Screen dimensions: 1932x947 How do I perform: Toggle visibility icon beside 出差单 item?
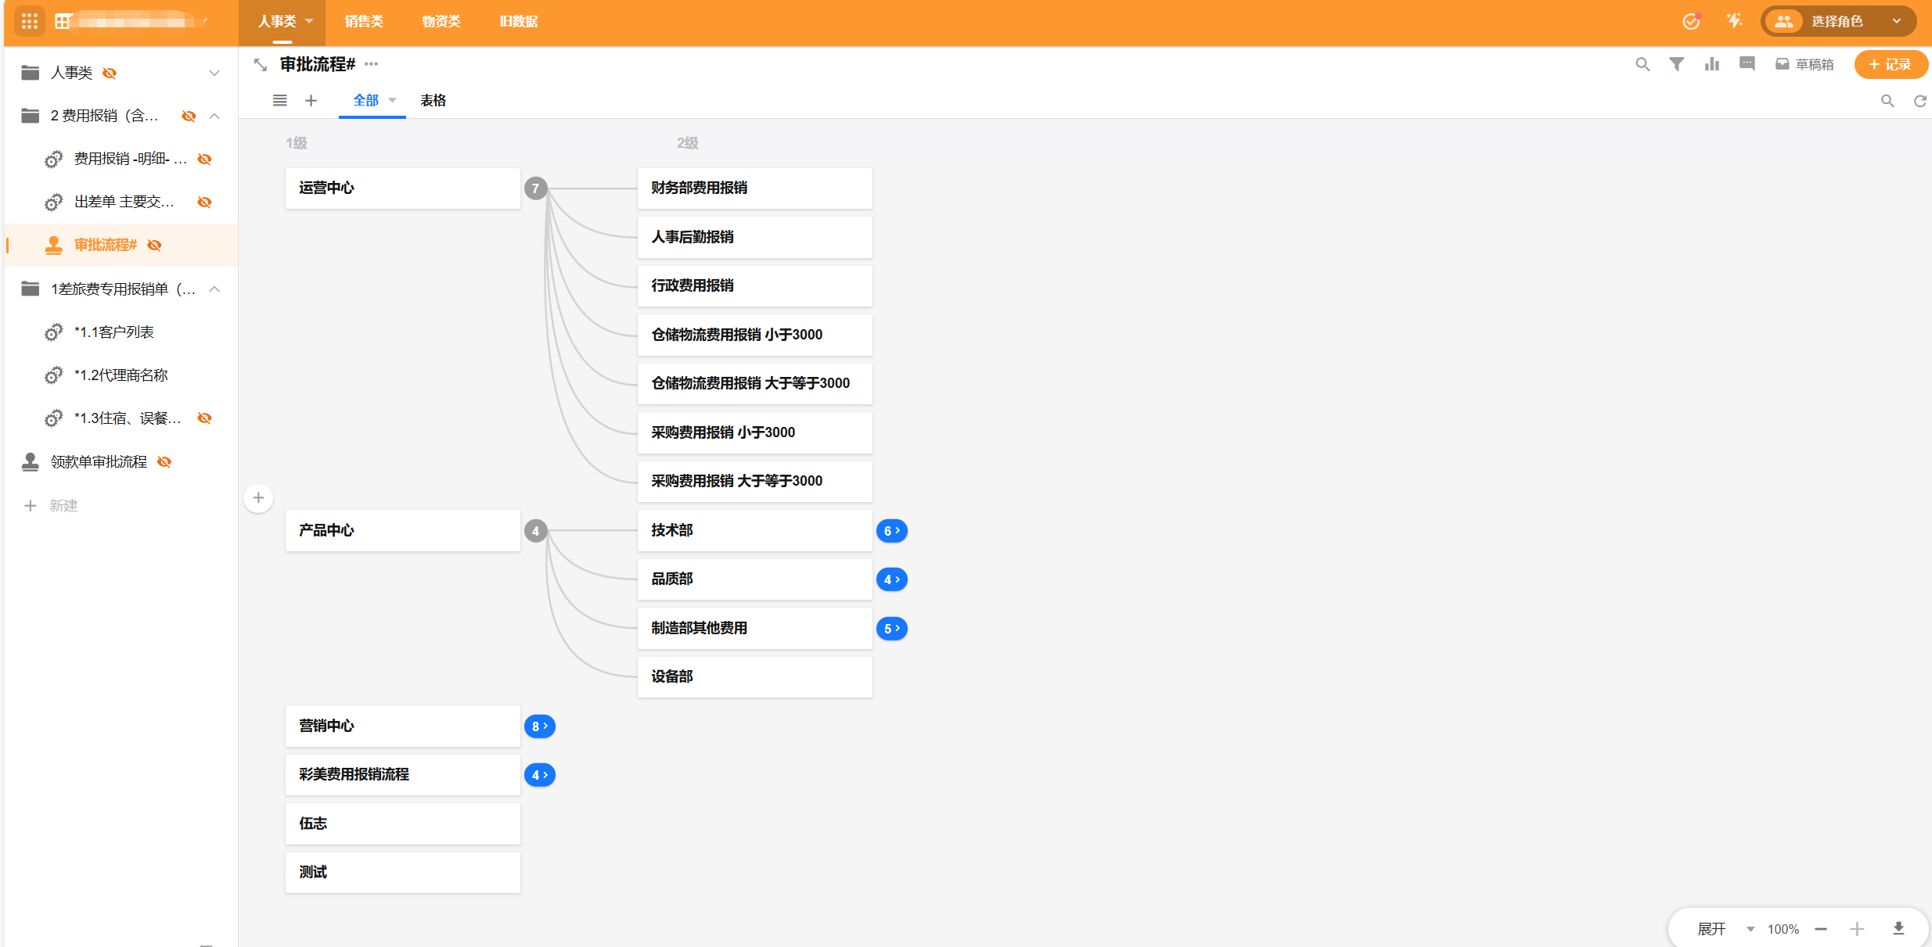204,202
